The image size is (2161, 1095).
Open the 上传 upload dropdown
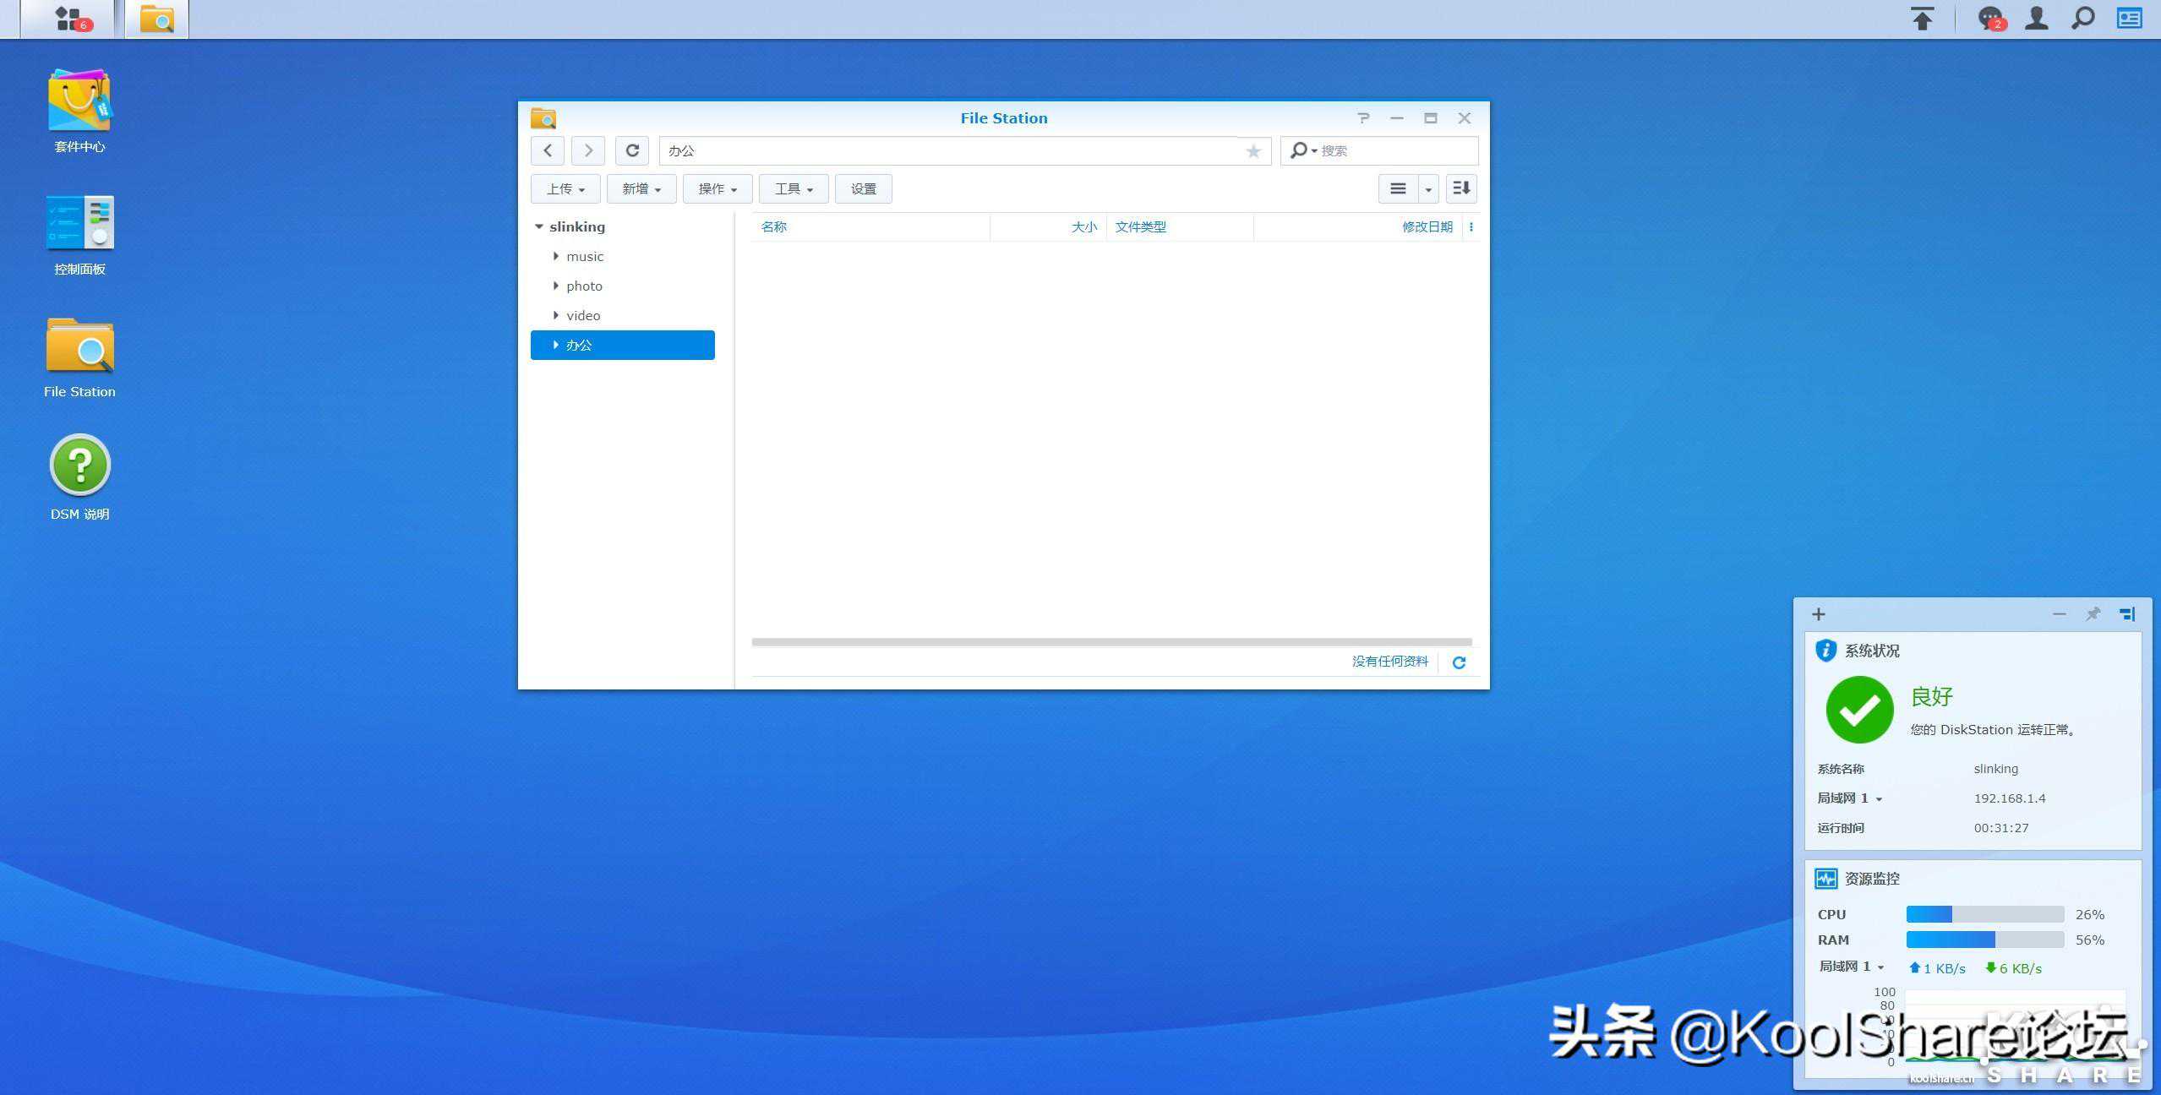565,188
